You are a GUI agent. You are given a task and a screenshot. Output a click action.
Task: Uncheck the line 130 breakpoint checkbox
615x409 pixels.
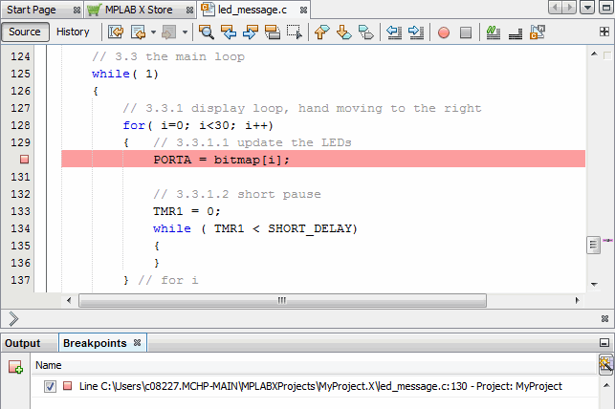pos(50,386)
